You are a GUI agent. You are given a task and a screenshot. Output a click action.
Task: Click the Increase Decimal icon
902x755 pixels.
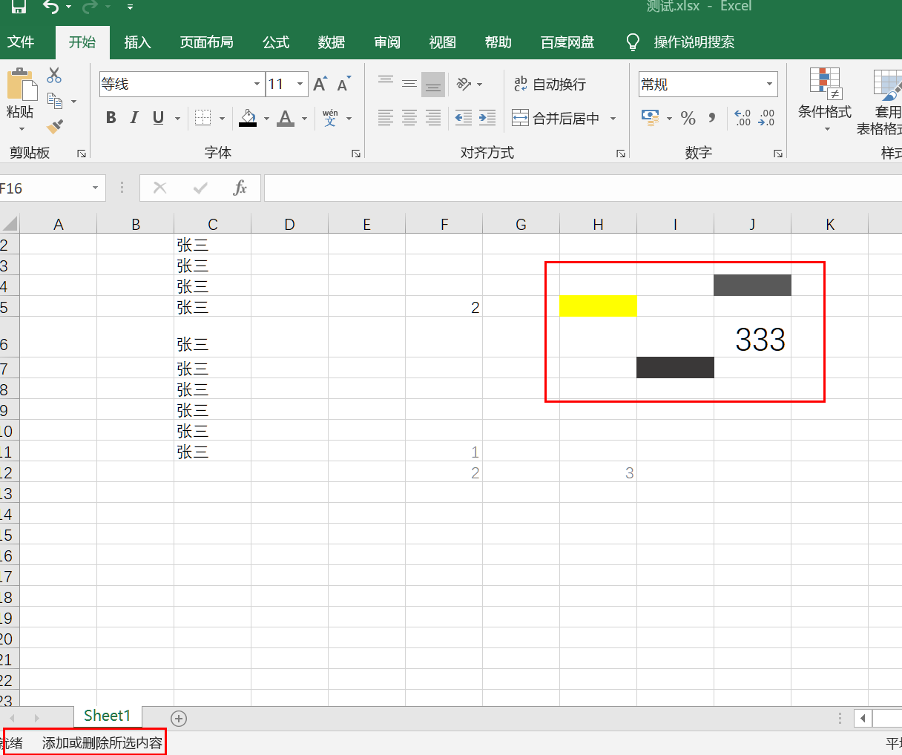point(743,118)
